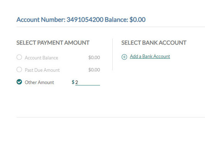This screenshot has width=205, height=160.
Task: Click the Account Number label in the heading
Action: pos(41,20)
